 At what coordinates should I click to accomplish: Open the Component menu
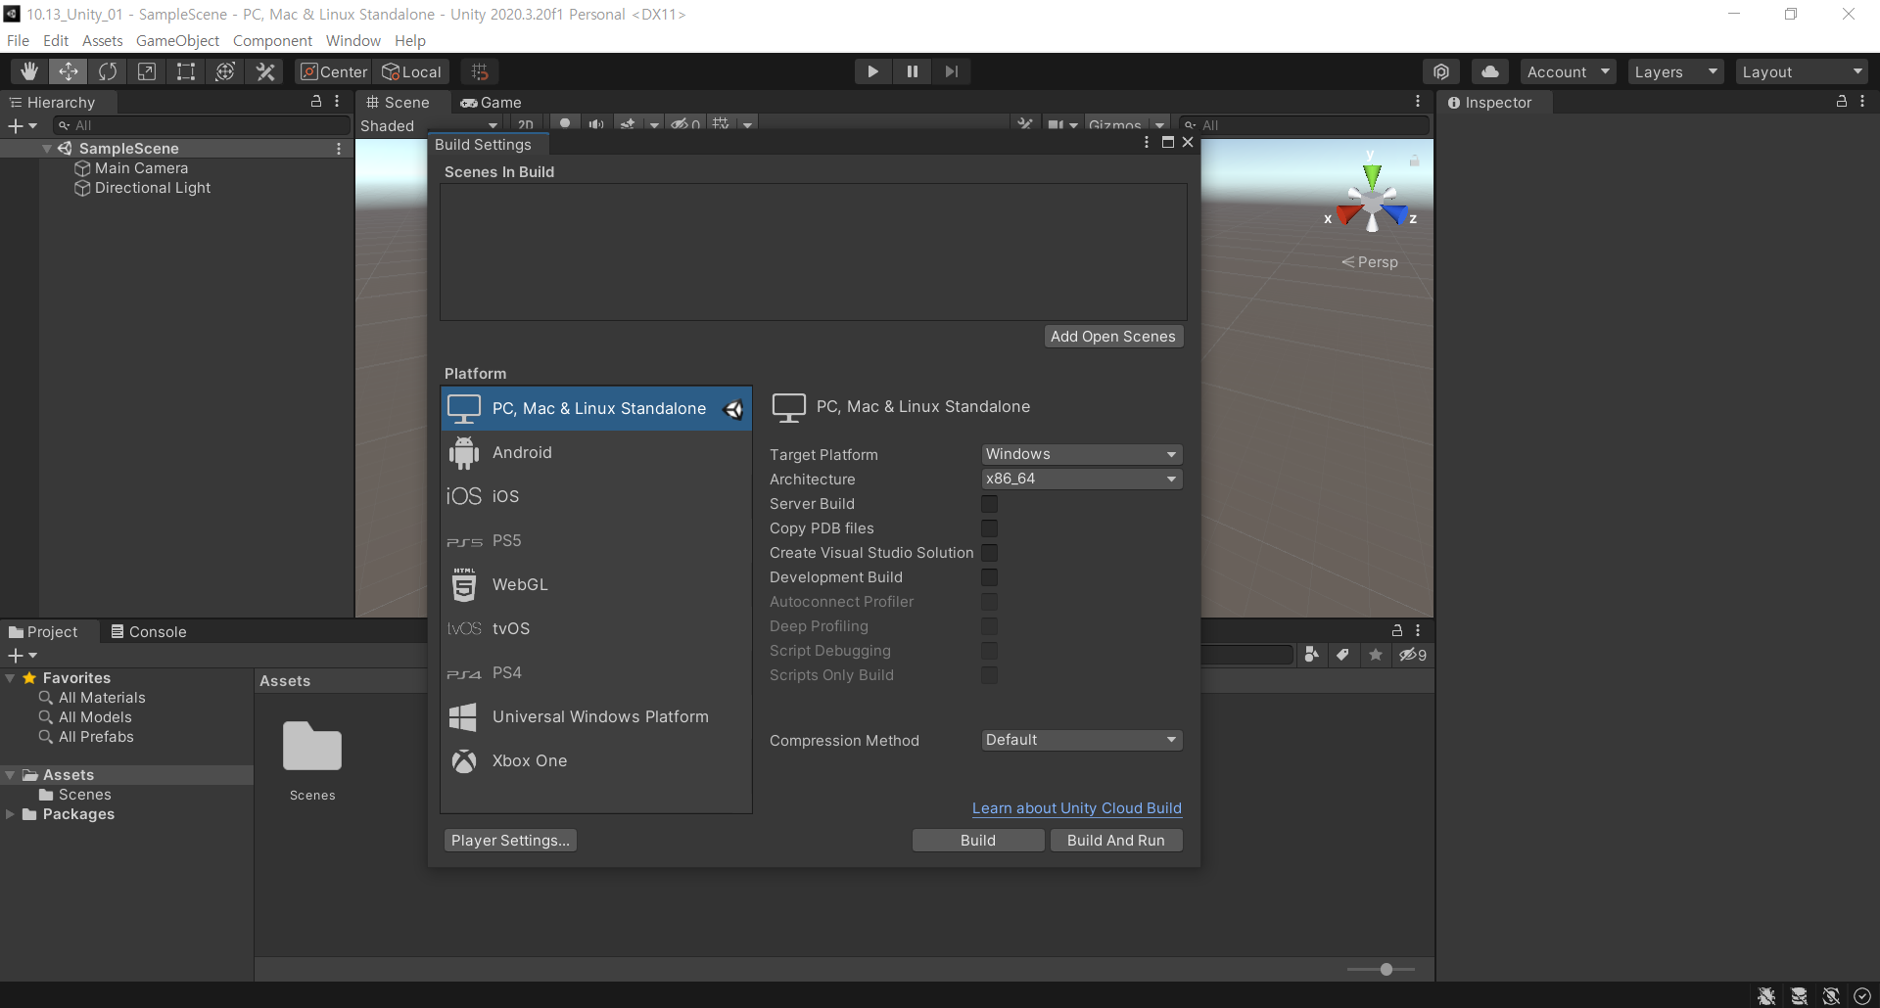[272, 40]
